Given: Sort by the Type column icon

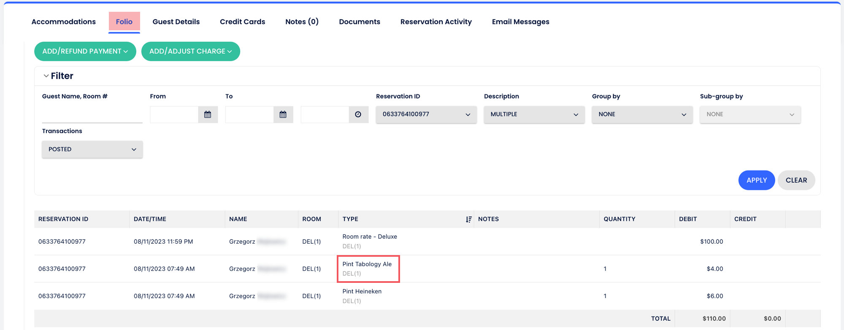Looking at the screenshot, I should 468,219.
